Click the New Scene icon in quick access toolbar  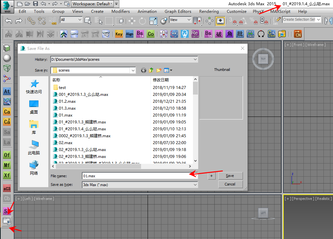(19, 4)
